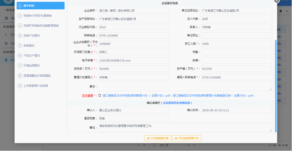
Task: Click 附件查看 red label
Action: click(x=87, y=95)
